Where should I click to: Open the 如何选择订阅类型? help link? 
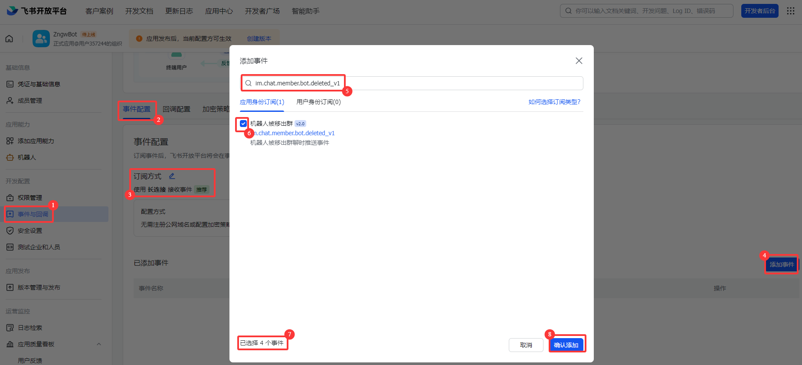click(554, 102)
